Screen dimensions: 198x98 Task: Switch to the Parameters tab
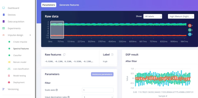pyautogui.click(x=49, y=5)
